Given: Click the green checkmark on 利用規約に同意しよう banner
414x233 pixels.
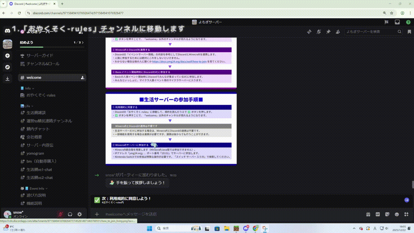Looking at the screenshot, I should (x=97, y=200).
